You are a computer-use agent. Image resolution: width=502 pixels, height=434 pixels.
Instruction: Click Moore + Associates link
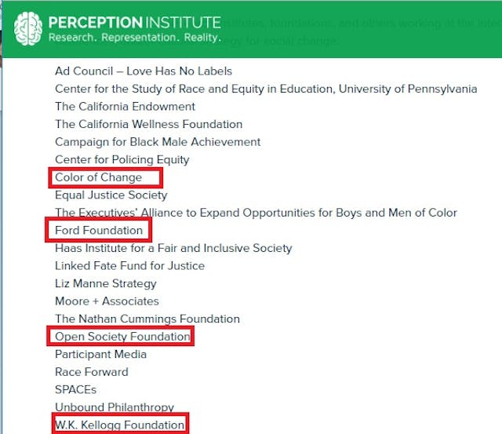(x=107, y=301)
